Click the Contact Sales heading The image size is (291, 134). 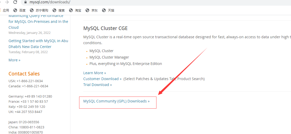(24, 74)
